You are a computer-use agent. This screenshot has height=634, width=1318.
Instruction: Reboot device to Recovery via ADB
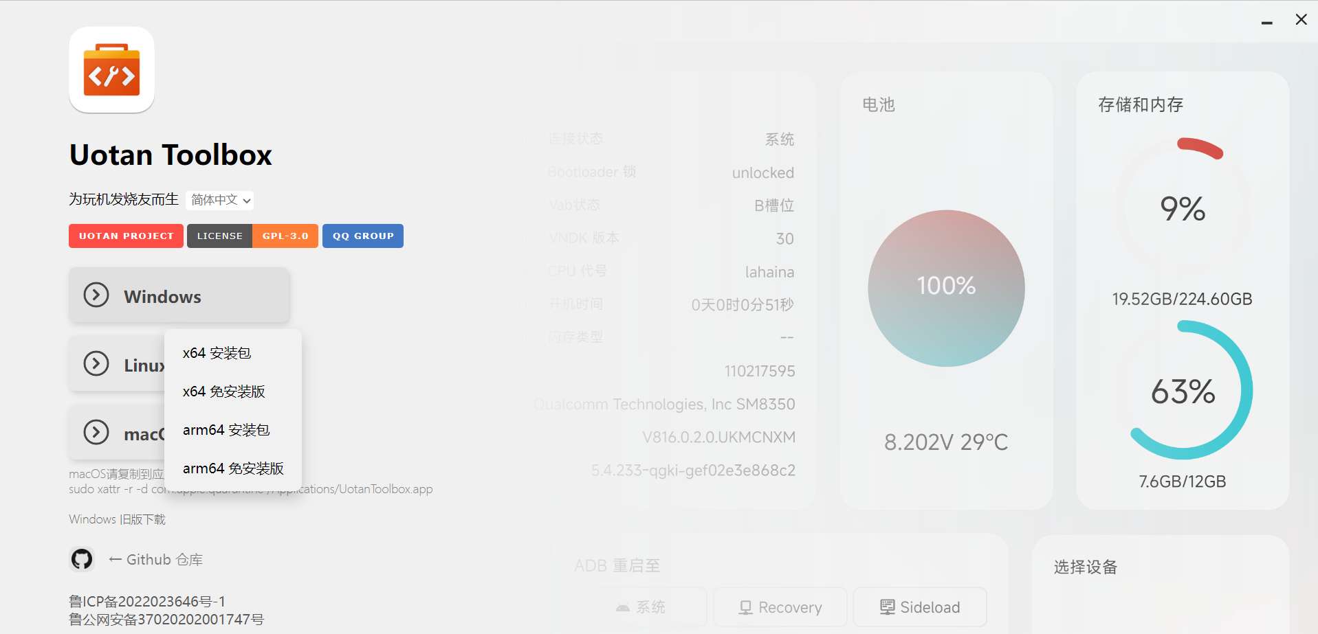point(780,607)
